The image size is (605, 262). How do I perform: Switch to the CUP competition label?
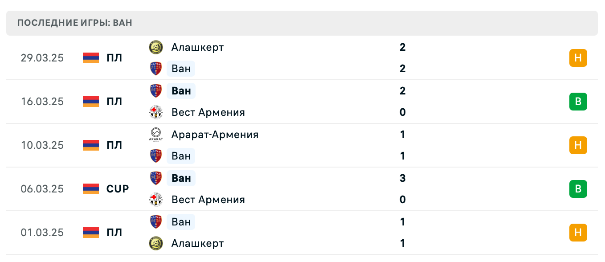tap(117, 188)
